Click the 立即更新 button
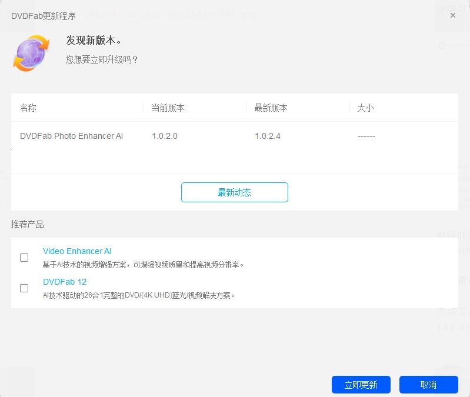Screen dimensions: 470x397 361,385
